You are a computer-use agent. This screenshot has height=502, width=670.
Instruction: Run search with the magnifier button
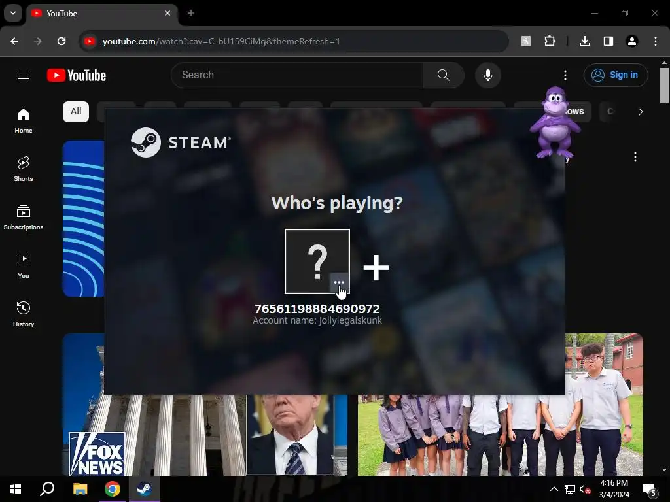click(443, 75)
